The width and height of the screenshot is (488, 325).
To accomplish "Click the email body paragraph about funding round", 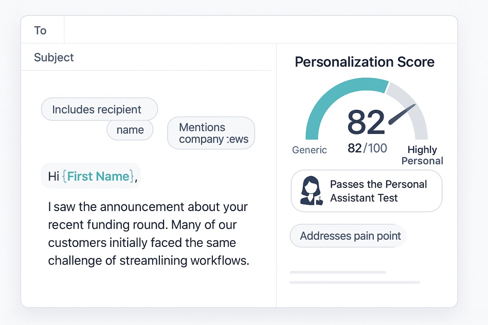I will click(x=148, y=234).
